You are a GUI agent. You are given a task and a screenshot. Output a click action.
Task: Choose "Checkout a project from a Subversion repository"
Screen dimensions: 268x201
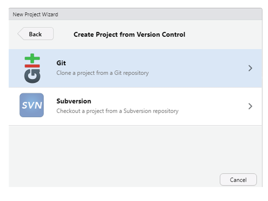click(x=118, y=111)
